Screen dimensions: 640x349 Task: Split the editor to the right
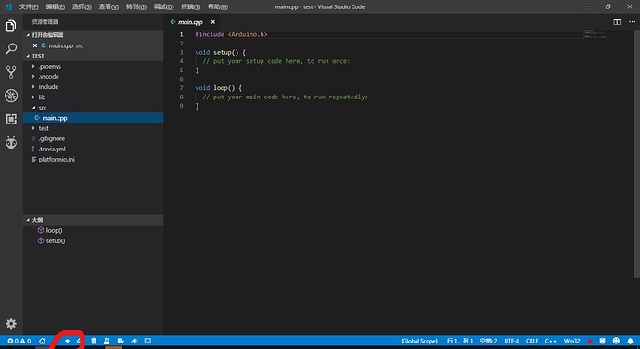pos(617,22)
